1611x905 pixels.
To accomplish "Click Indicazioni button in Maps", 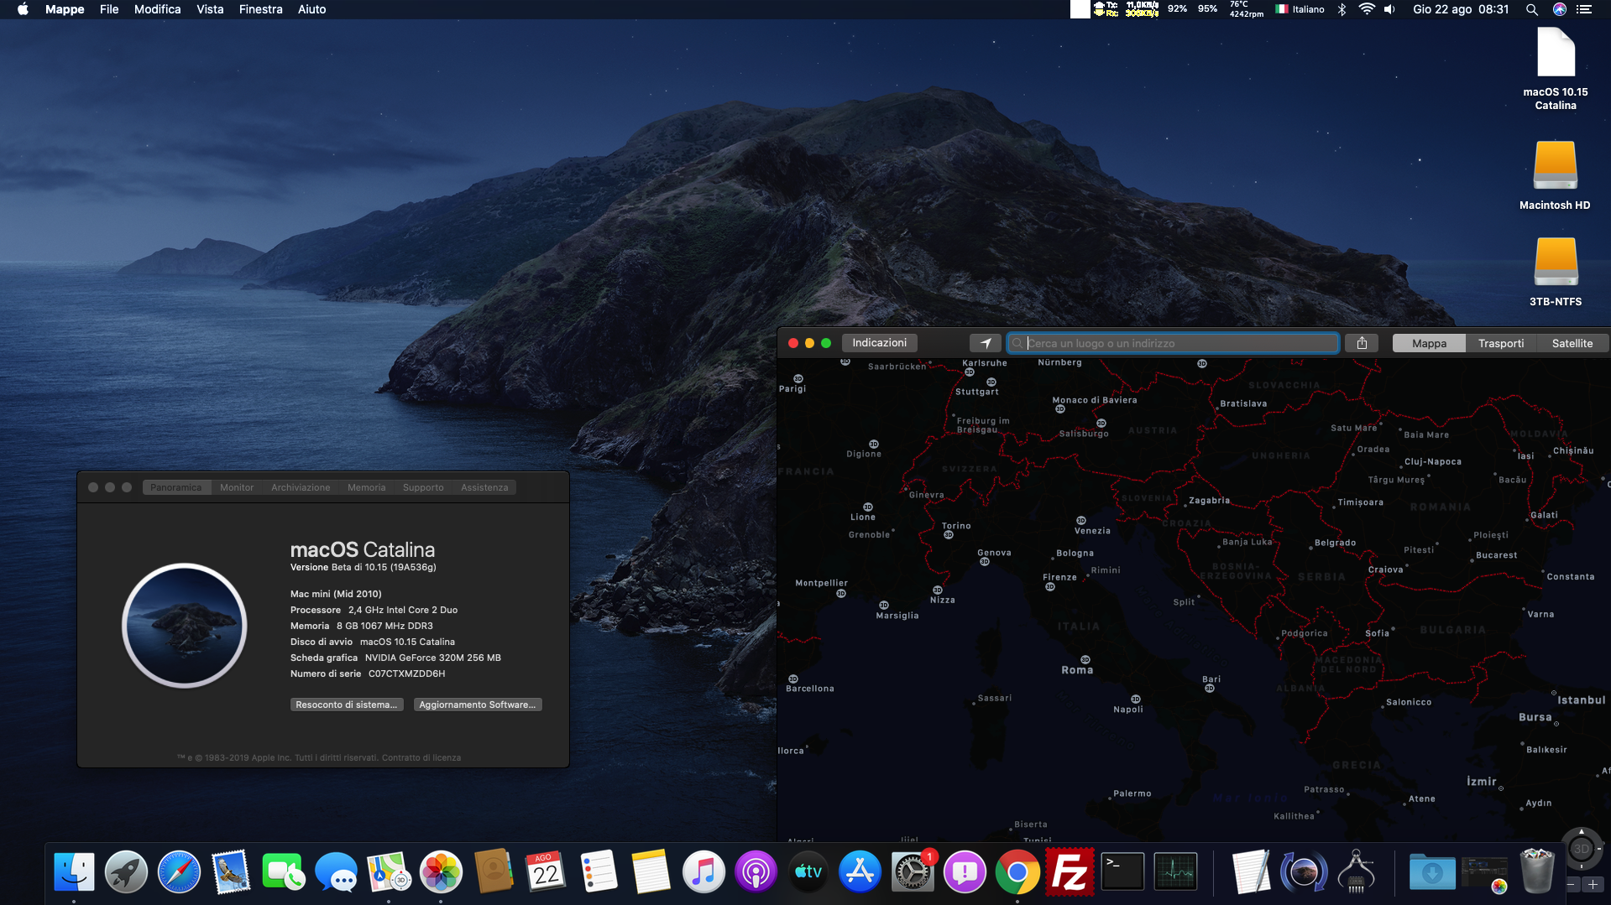I will point(880,342).
